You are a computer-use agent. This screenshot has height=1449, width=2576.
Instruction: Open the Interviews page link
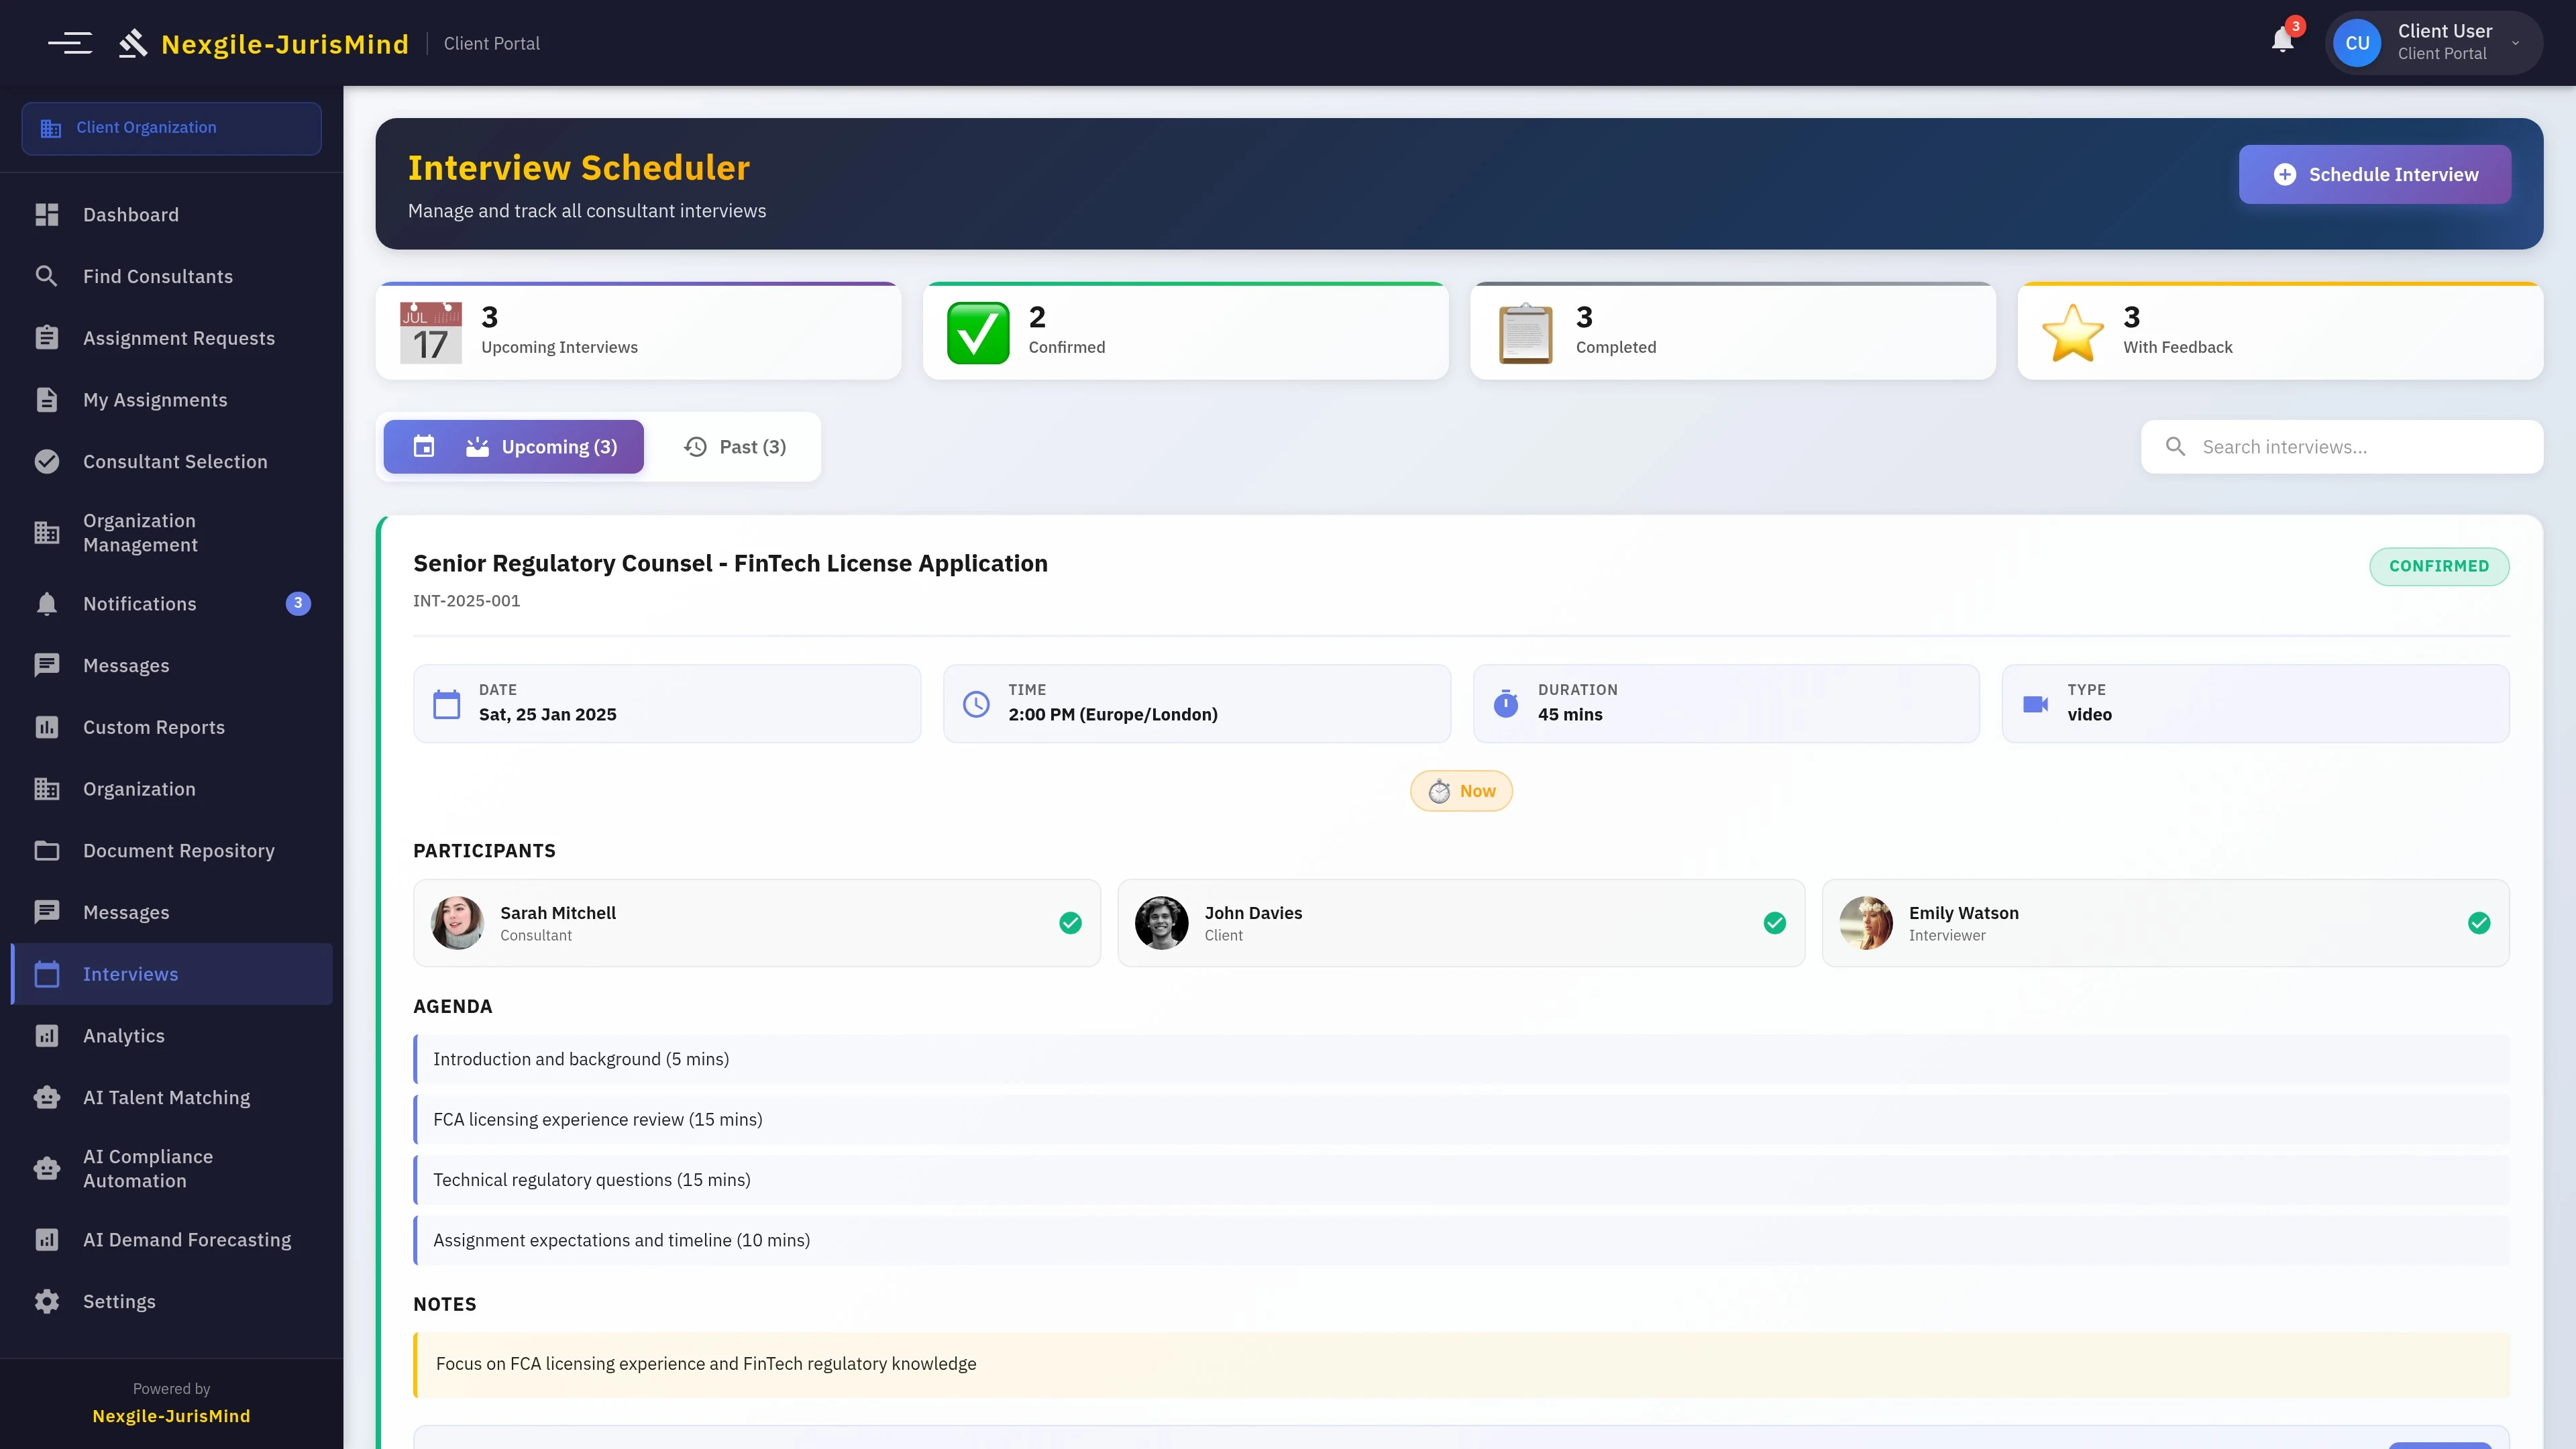(129, 973)
